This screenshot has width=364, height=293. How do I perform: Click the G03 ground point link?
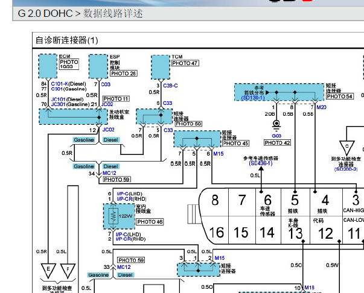pos(276,136)
